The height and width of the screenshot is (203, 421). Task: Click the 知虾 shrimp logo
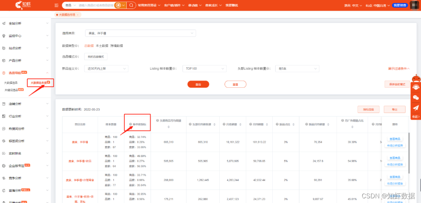(x=23, y=5)
